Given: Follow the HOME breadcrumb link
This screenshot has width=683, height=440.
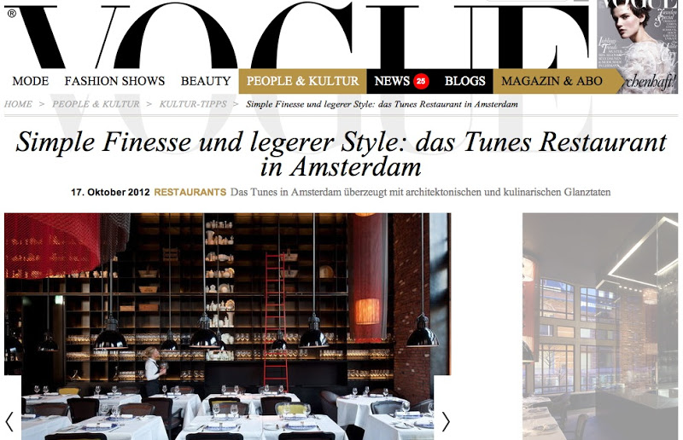Looking at the screenshot, I should pyautogui.click(x=18, y=104).
